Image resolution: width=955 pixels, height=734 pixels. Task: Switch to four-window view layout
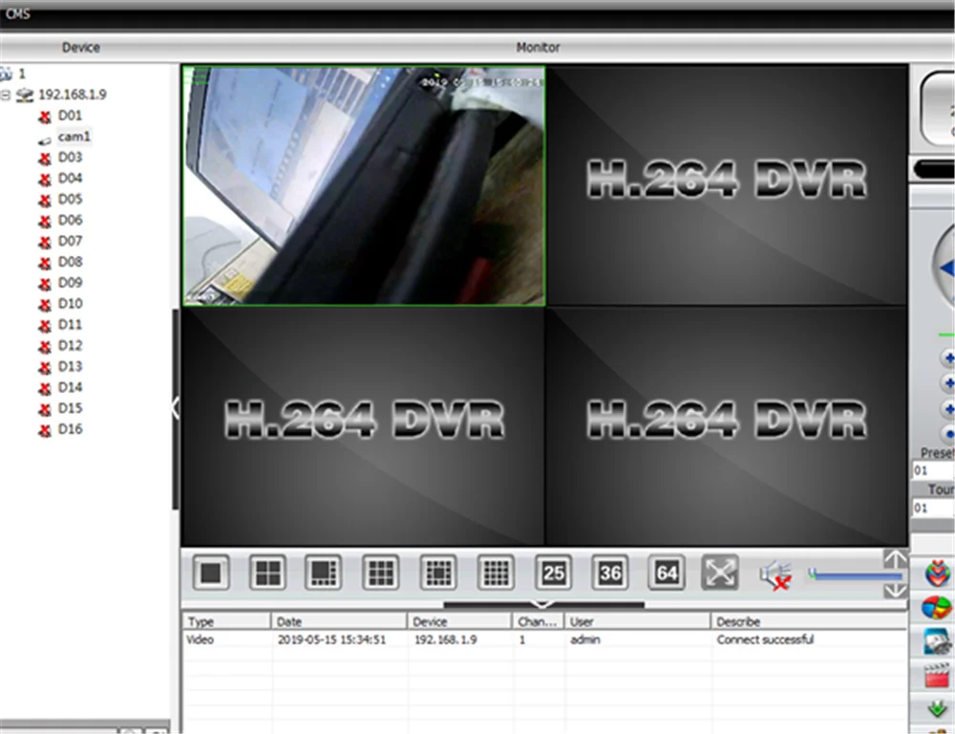point(267,572)
